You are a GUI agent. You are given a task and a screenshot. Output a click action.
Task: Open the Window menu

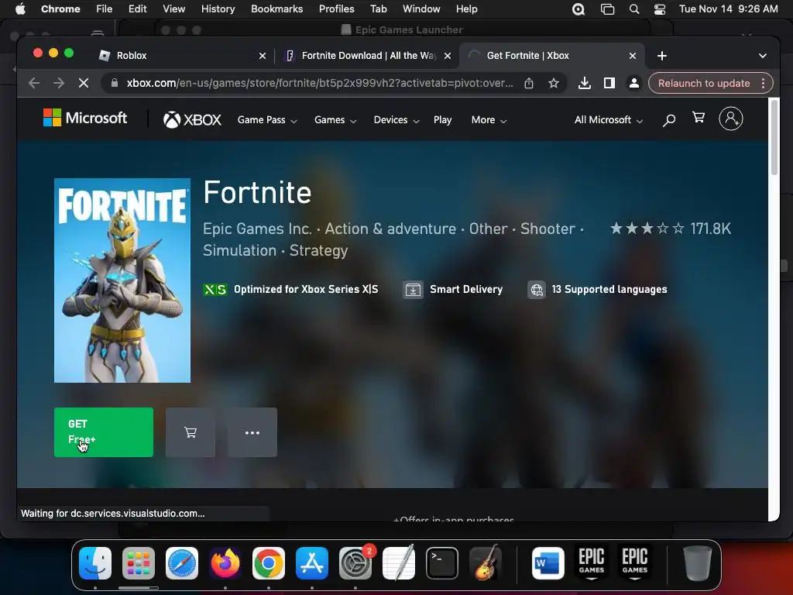click(421, 9)
